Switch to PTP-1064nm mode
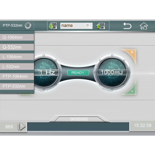Image resolution: width=155 pixels, height=155 pixels. (17, 76)
